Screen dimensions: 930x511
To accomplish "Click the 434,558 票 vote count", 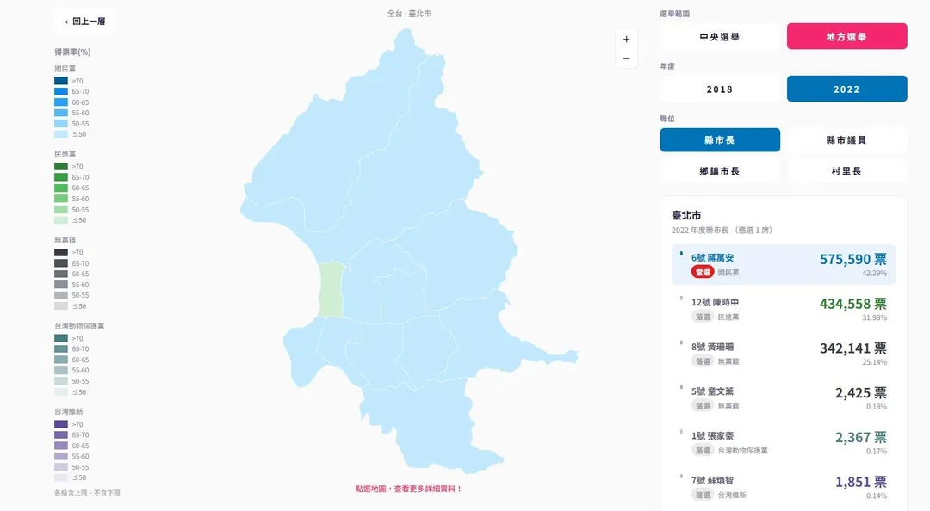I will 852,304.
